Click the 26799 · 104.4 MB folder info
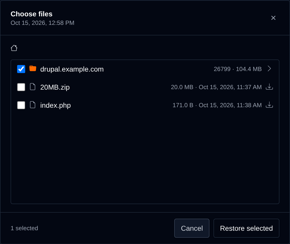This screenshot has width=290, height=244. (238, 69)
